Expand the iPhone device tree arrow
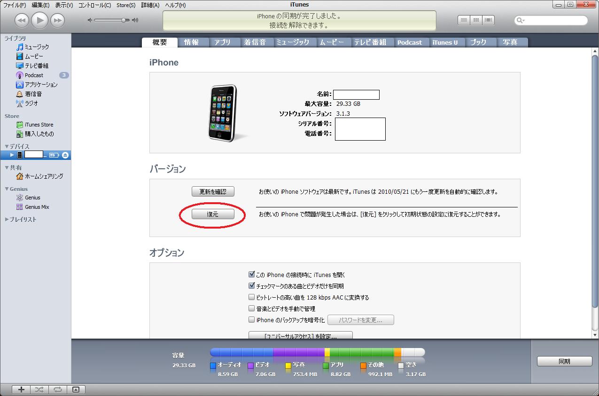Screen dimensions: 599x396 pos(12,155)
